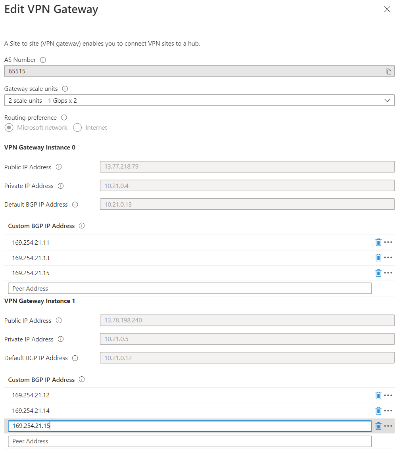Show info for Instance 1 Default BGP IP
Image resolution: width=399 pixels, height=460 pixels.
(75, 358)
